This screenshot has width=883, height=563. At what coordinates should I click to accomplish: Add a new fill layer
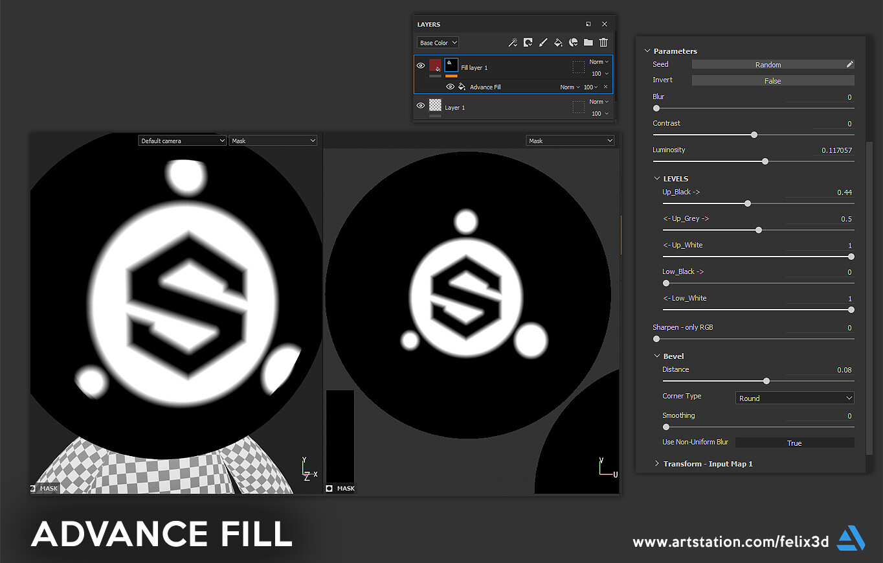coord(558,42)
